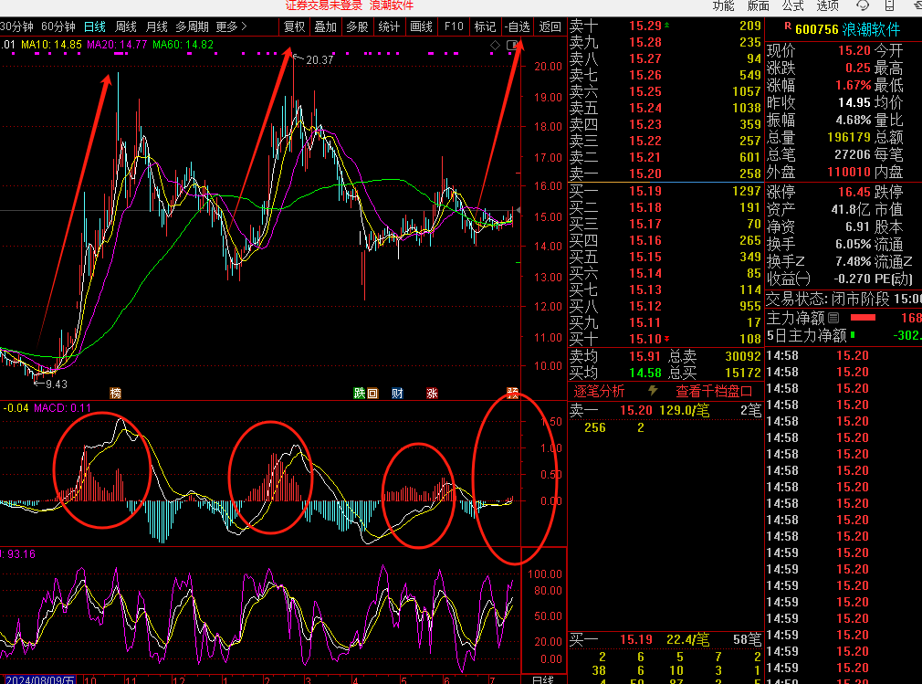922x684 pixels.
Task: Click the 总买 15172 value
Action: pos(743,373)
